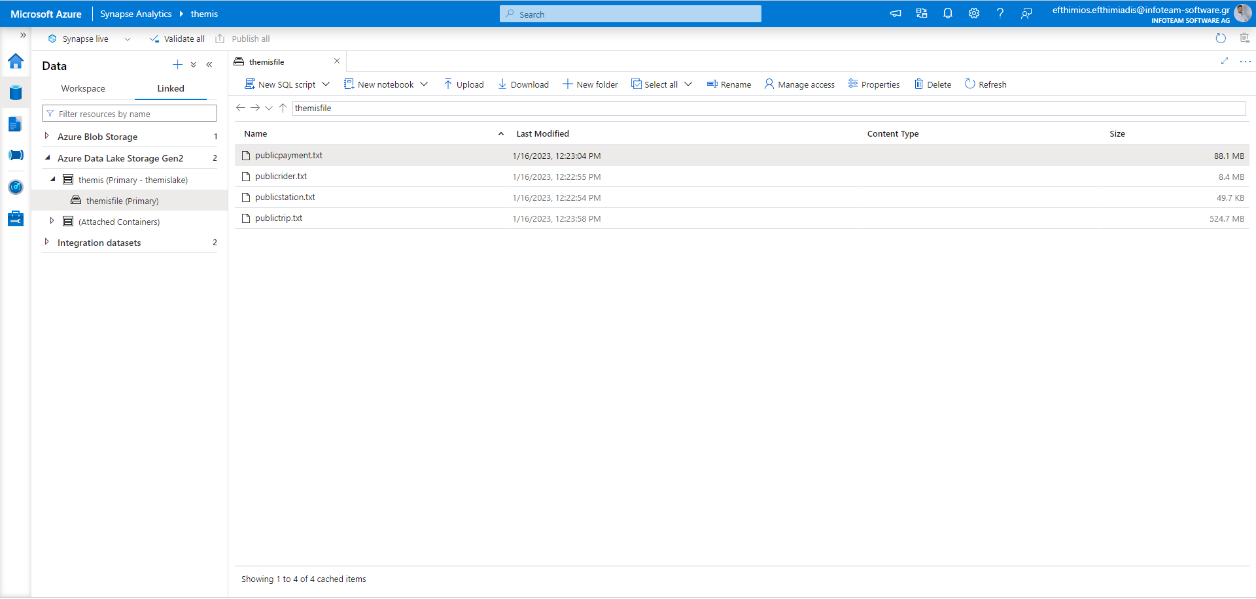Upload a file using the Upload toolbar icon
Image resolution: width=1256 pixels, height=599 pixels.
(x=463, y=84)
